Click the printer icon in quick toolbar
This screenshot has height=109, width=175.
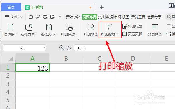coord(45,17)
